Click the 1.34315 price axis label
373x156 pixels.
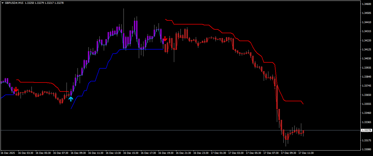367,31
